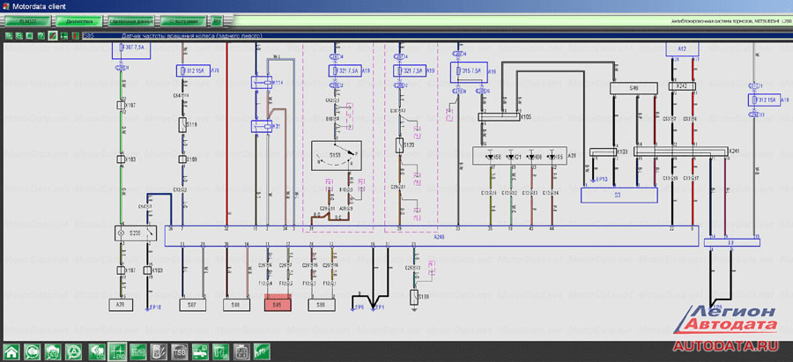
Task: Go to Home screen icon
Action: coord(11,351)
